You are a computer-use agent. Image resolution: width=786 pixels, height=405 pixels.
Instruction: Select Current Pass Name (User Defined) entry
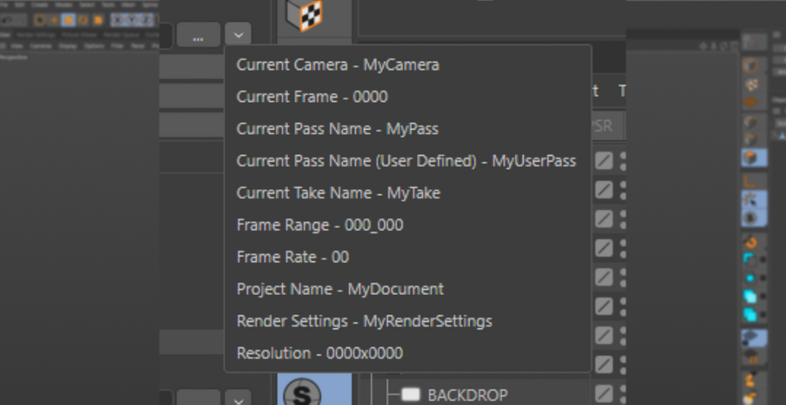(x=408, y=161)
